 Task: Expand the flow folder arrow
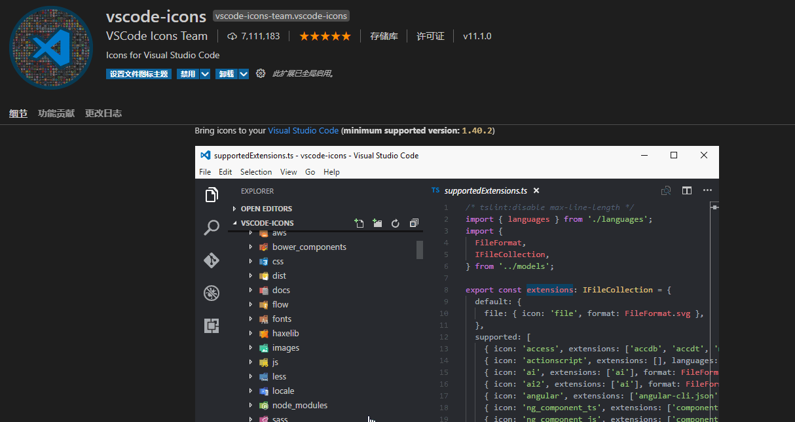tap(250, 305)
